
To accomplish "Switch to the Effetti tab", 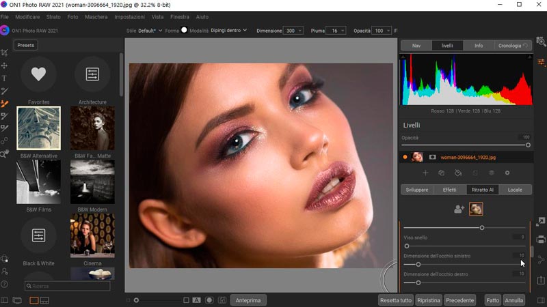I will tap(449, 190).
